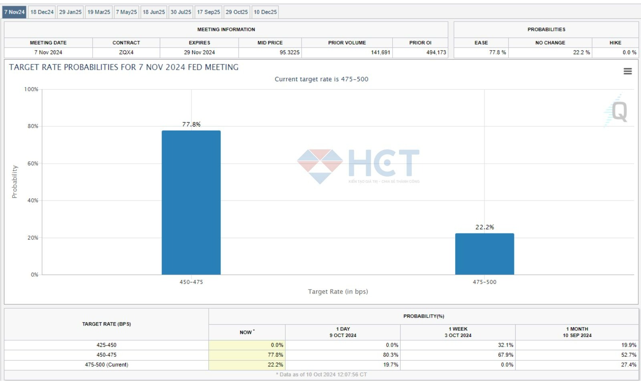
Task: Click the Target Rate (in bps) axis title
Action: pos(338,292)
